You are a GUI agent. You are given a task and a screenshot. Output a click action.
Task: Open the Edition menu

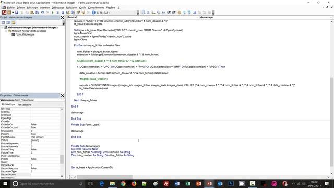pyautogui.click(x=21, y=8)
